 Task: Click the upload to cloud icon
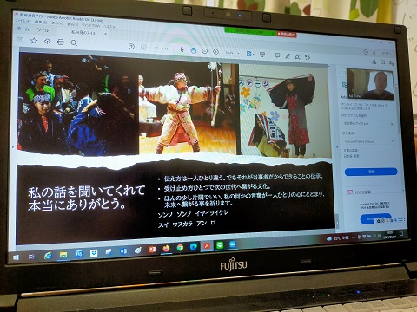pos(48,42)
